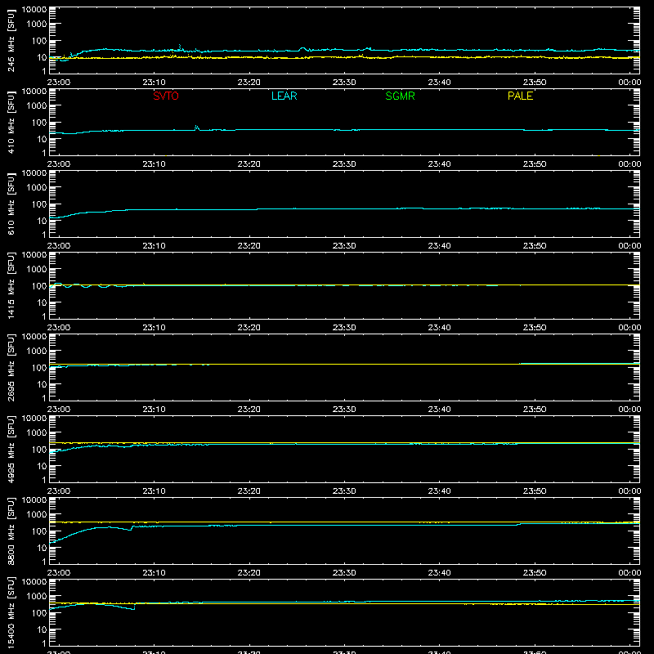This screenshot has width=654, height=654.
Task: Click the green SGMR station legend label
Action: (400, 96)
